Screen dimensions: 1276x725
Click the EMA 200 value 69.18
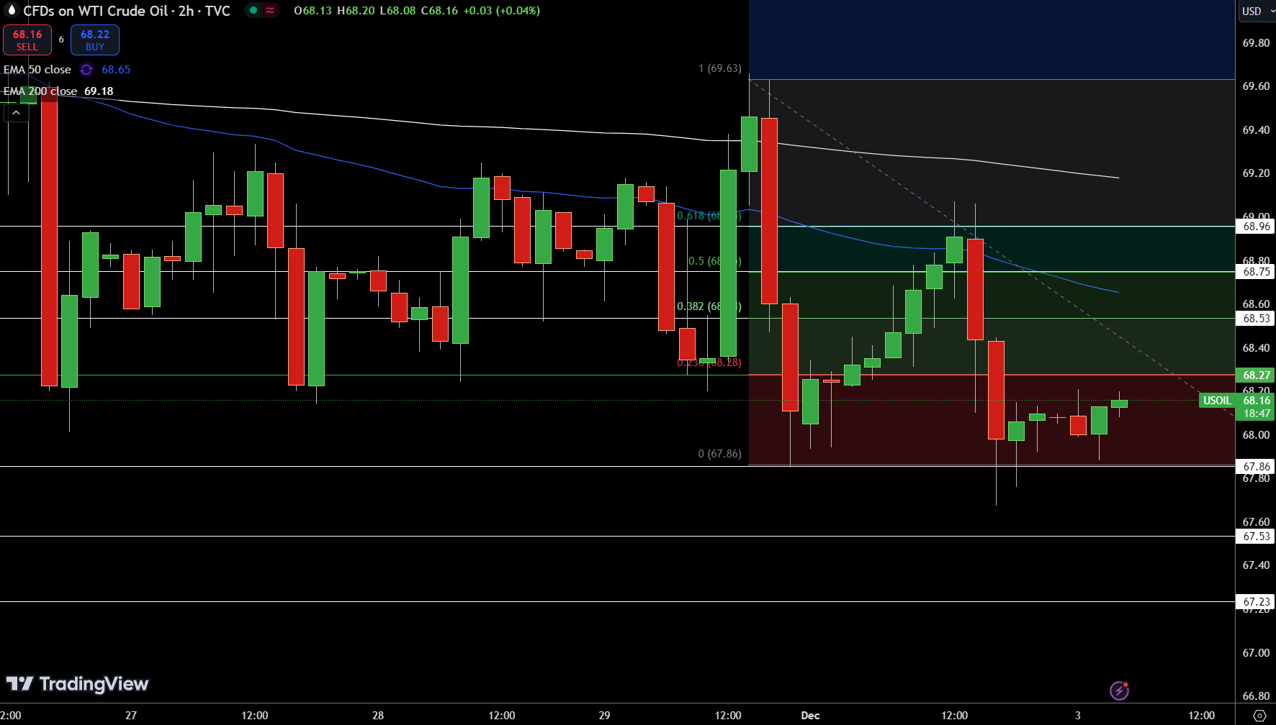pyautogui.click(x=99, y=91)
